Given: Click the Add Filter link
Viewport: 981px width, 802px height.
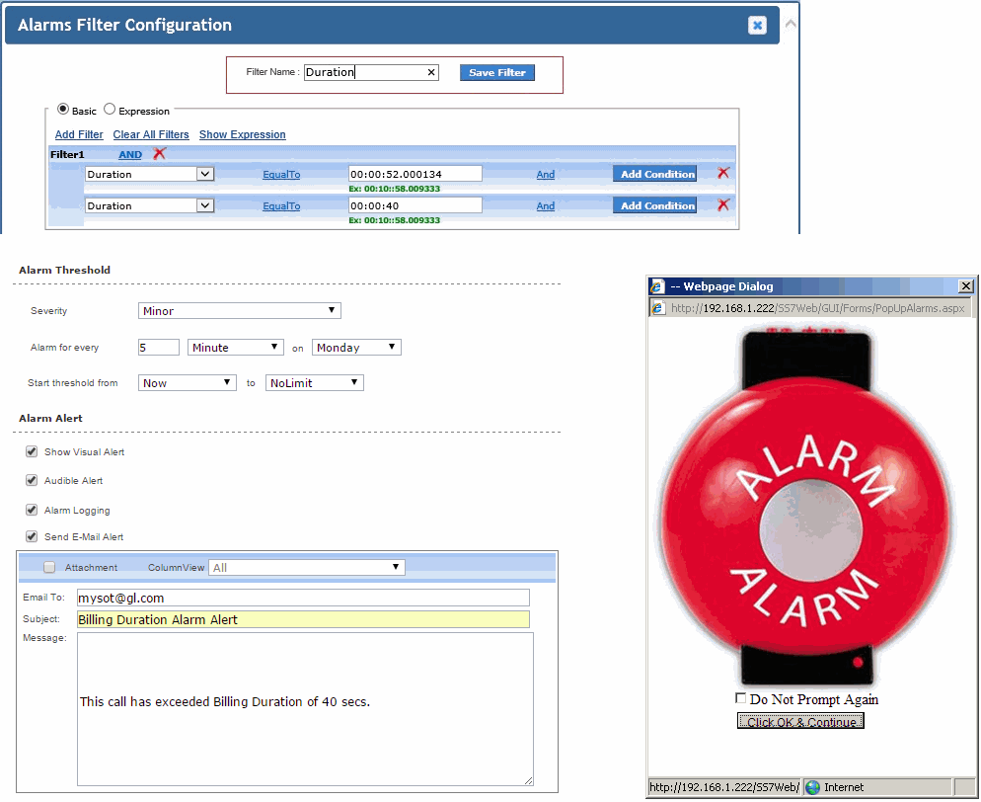Looking at the screenshot, I should [x=79, y=134].
